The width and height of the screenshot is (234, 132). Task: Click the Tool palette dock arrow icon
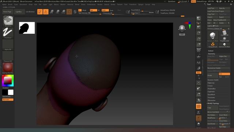(x=205, y=4)
